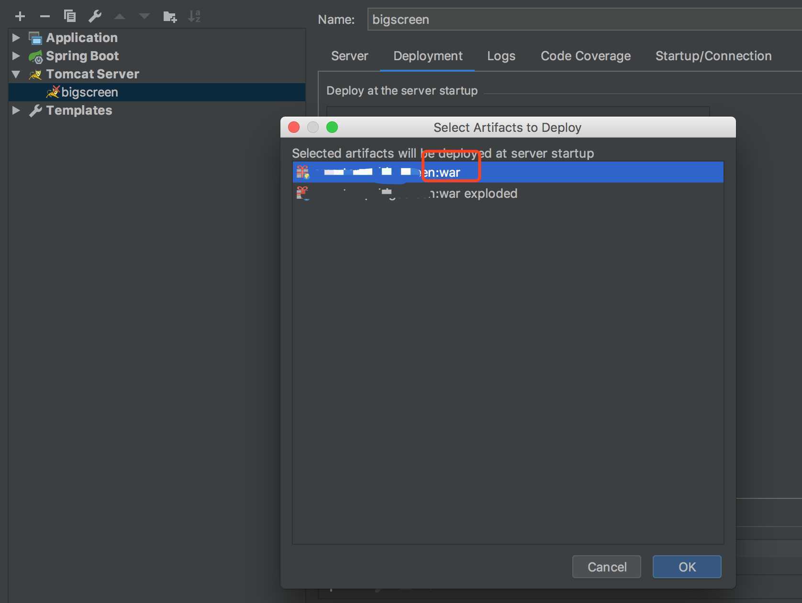802x603 pixels.
Task: Click the war artifact gift icon
Action: pyautogui.click(x=302, y=172)
